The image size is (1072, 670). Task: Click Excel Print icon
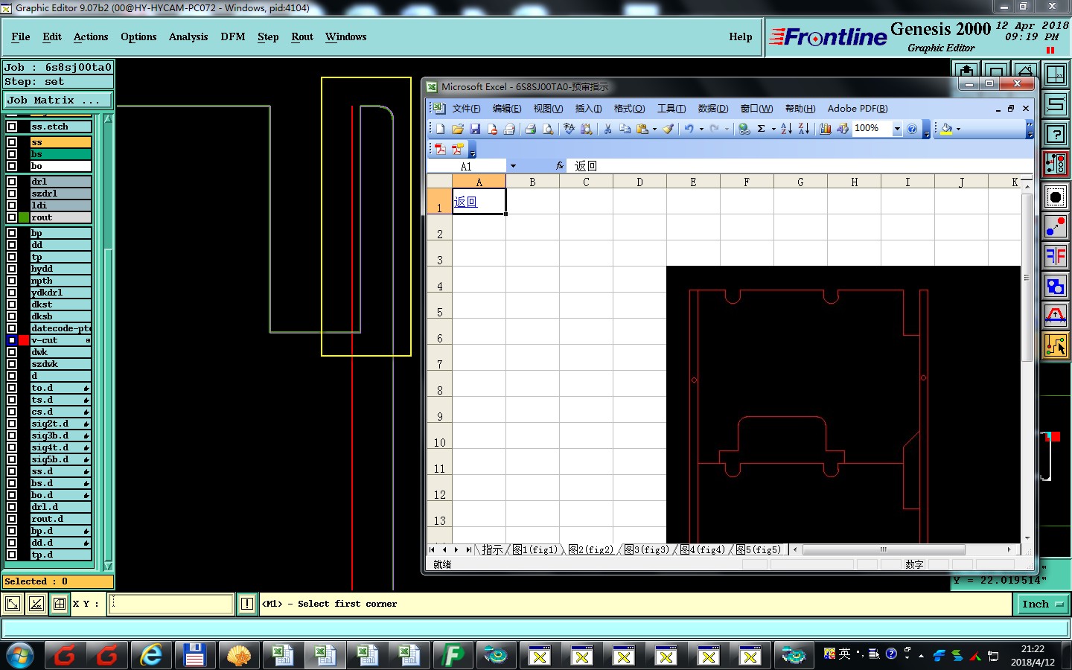(530, 129)
